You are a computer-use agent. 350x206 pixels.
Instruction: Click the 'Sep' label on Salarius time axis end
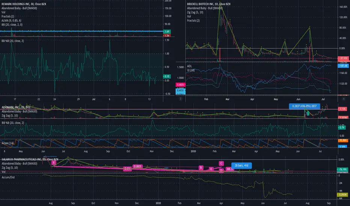[x=329, y=203]
